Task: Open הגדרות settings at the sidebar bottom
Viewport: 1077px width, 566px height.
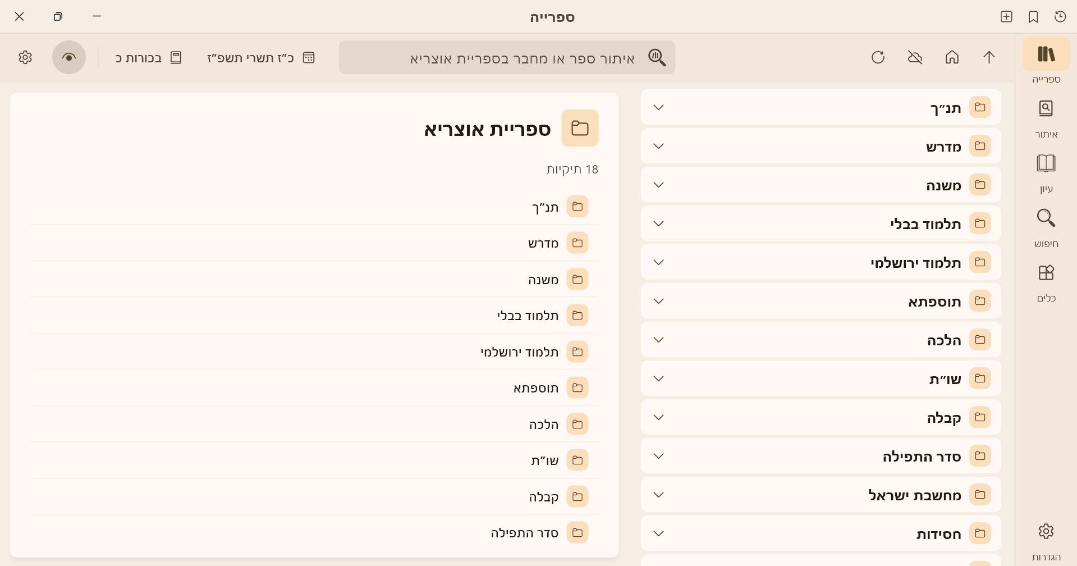Action: pos(1046,540)
